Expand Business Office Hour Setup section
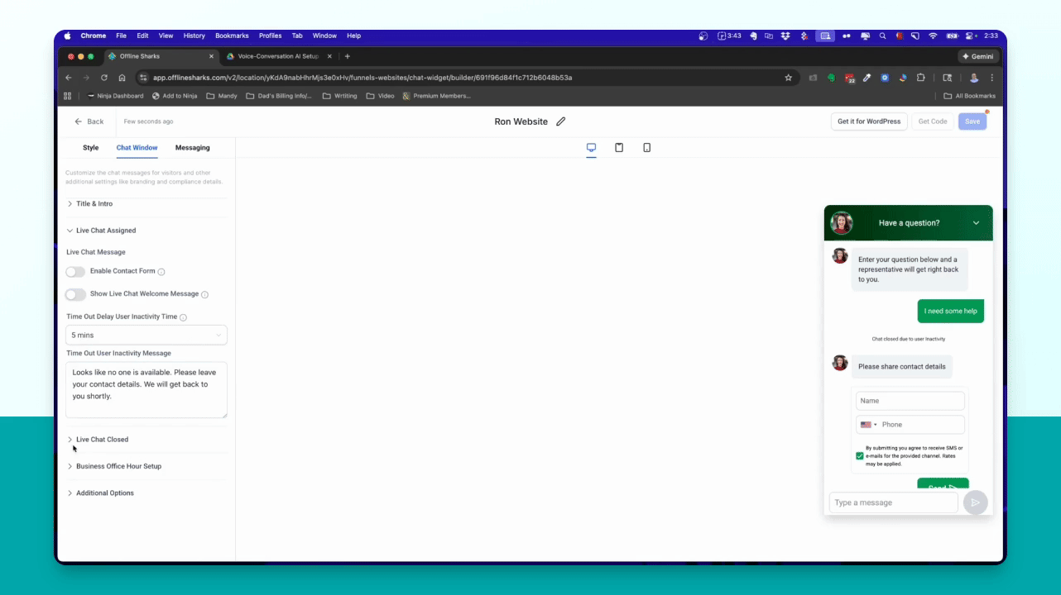Viewport: 1061px width, 595px height. coord(146,466)
